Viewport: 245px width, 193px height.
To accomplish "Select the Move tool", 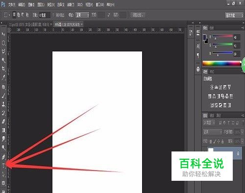I will pos(3,34).
